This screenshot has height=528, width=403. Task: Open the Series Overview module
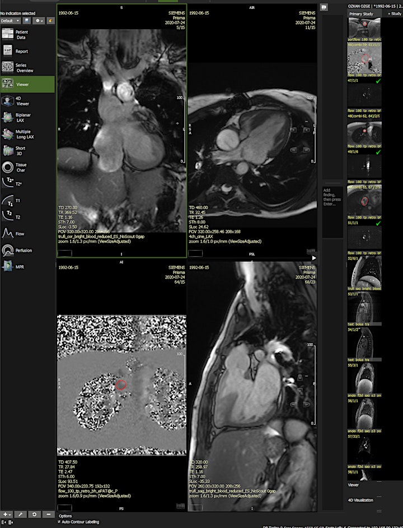(27, 68)
